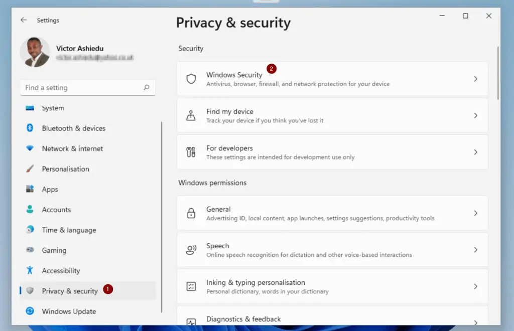Open Inking & typing personalisation
The height and width of the screenshot is (331, 514).
point(332,286)
